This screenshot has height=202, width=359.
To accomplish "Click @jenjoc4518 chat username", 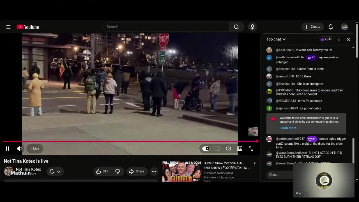I will pos(285,76).
